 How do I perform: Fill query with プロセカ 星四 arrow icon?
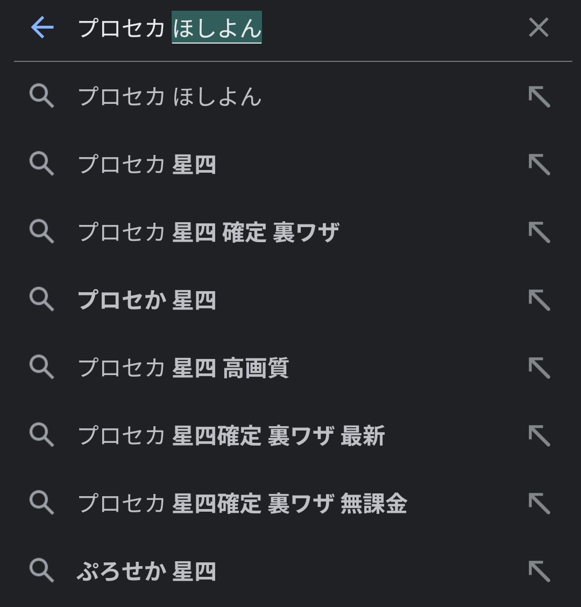point(539,165)
